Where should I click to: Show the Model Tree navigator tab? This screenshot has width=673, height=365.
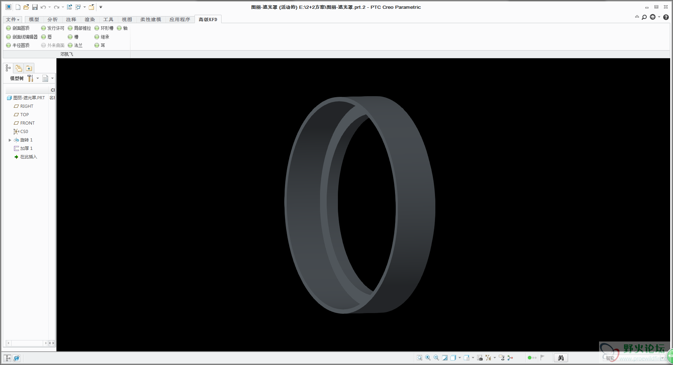click(8, 68)
